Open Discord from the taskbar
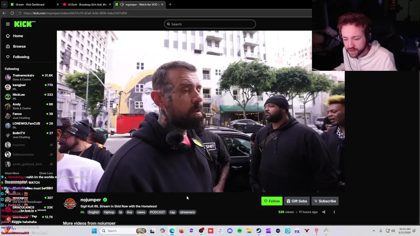The height and width of the screenshot is (236, 420). click(230, 231)
